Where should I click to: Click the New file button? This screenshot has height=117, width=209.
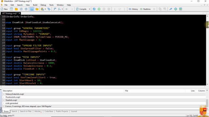(4, 9)
